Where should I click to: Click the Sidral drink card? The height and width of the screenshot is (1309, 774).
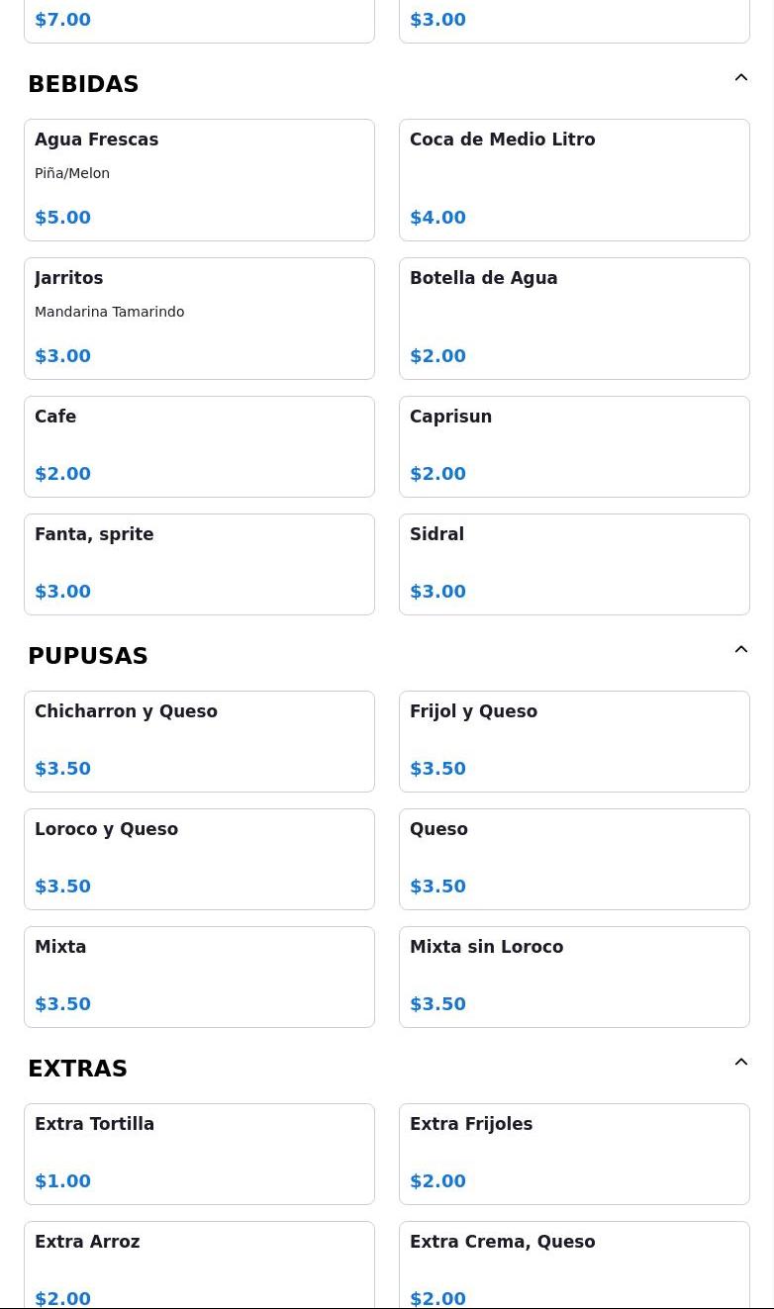574,565
